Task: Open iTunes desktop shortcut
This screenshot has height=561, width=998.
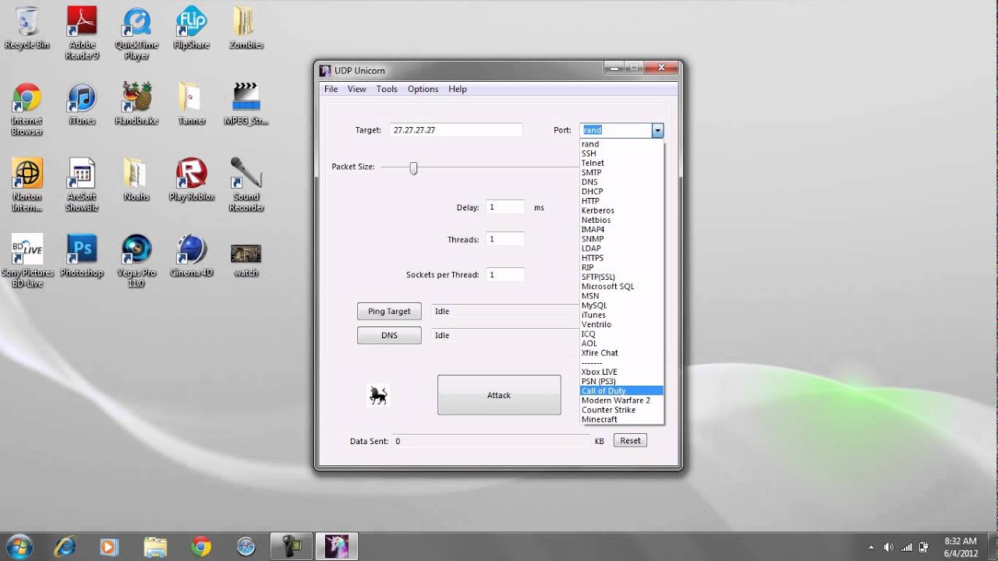Action: (x=82, y=104)
